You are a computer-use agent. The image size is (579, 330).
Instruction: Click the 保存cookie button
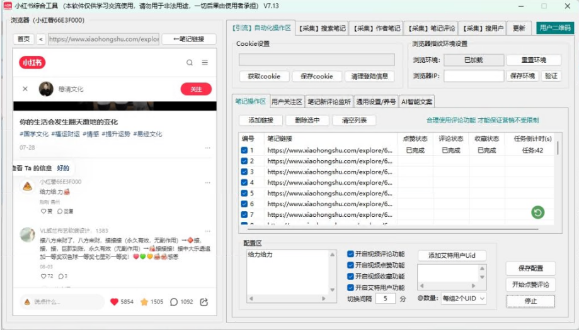tap(316, 76)
